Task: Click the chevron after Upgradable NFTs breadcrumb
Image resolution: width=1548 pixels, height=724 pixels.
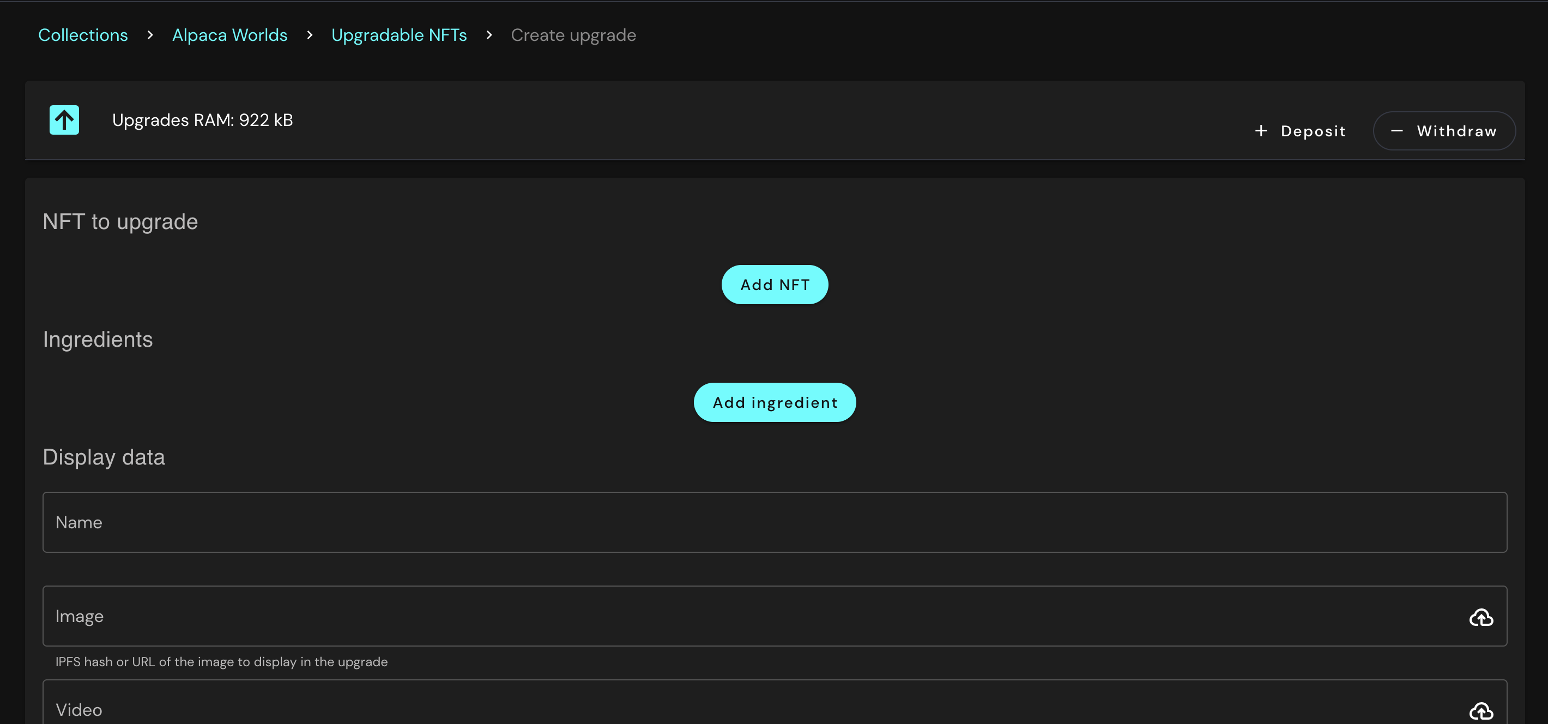Action: tap(489, 35)
